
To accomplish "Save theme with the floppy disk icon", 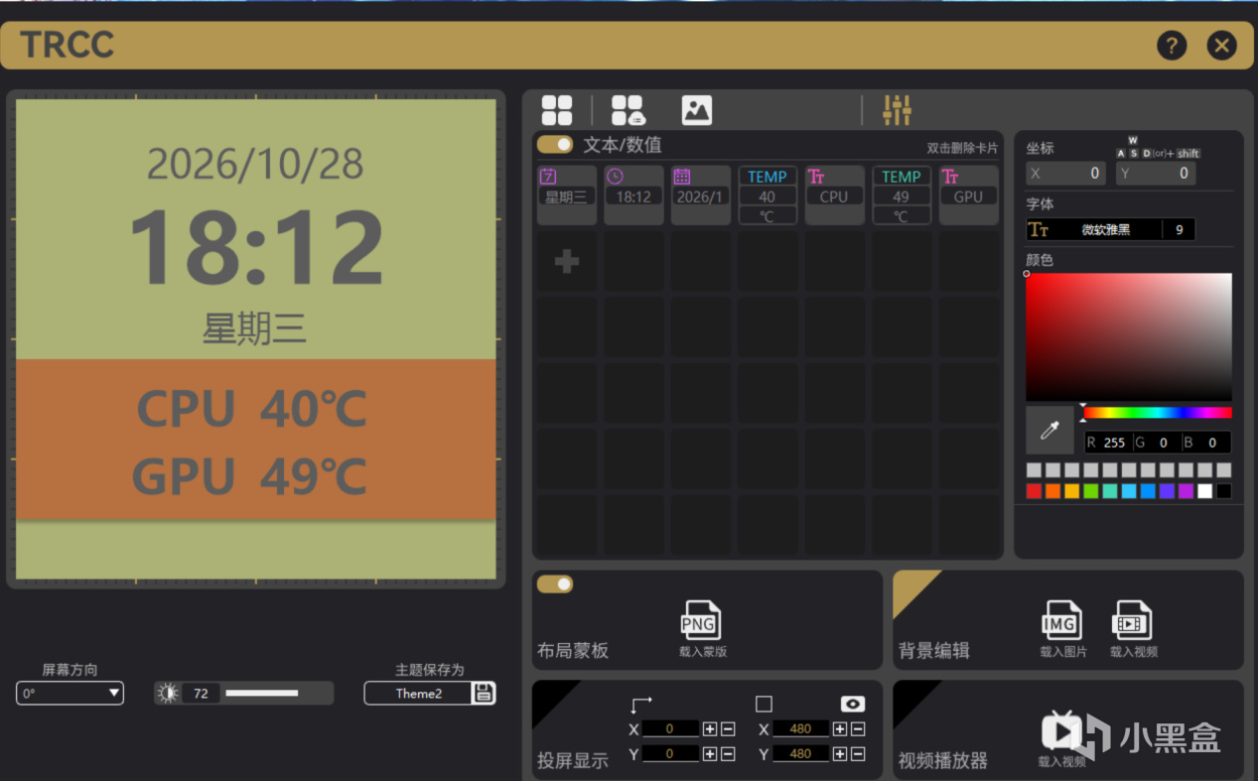I will coord(484,693).
